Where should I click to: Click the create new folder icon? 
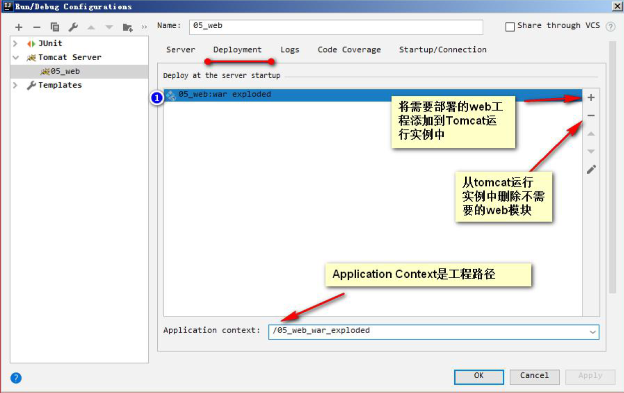click(128, 27)
